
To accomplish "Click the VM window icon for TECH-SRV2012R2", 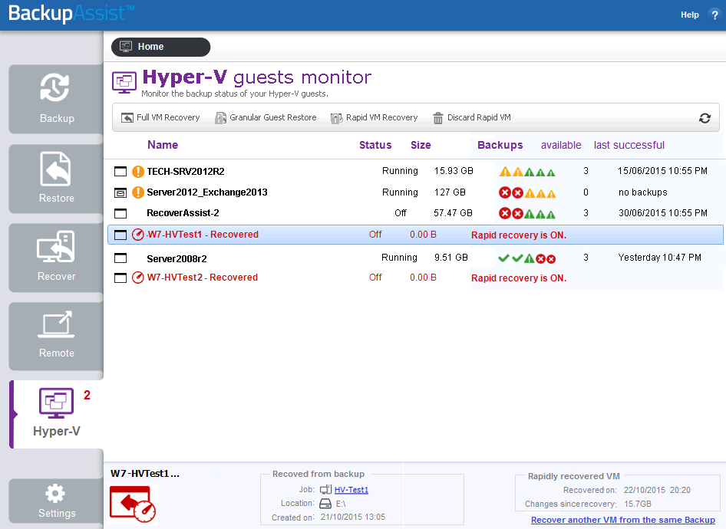I will point(120,172).
